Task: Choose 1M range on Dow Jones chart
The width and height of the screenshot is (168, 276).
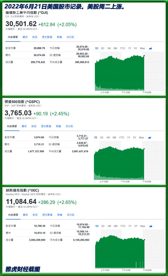Action: 109,48
